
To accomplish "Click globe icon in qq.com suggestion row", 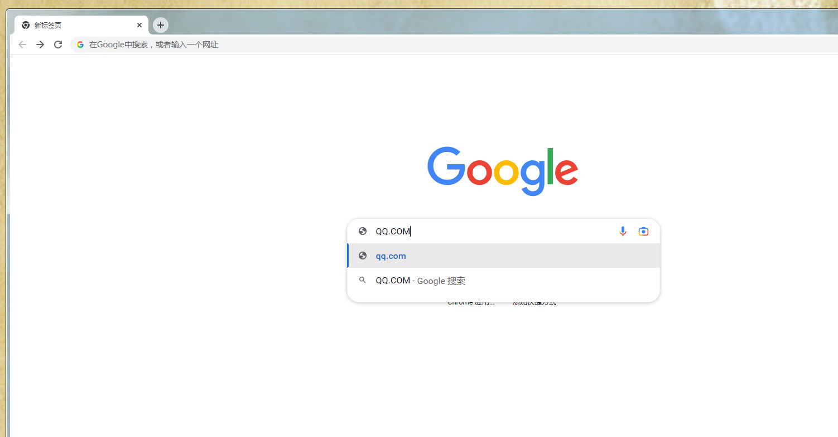I will (363, 256).
